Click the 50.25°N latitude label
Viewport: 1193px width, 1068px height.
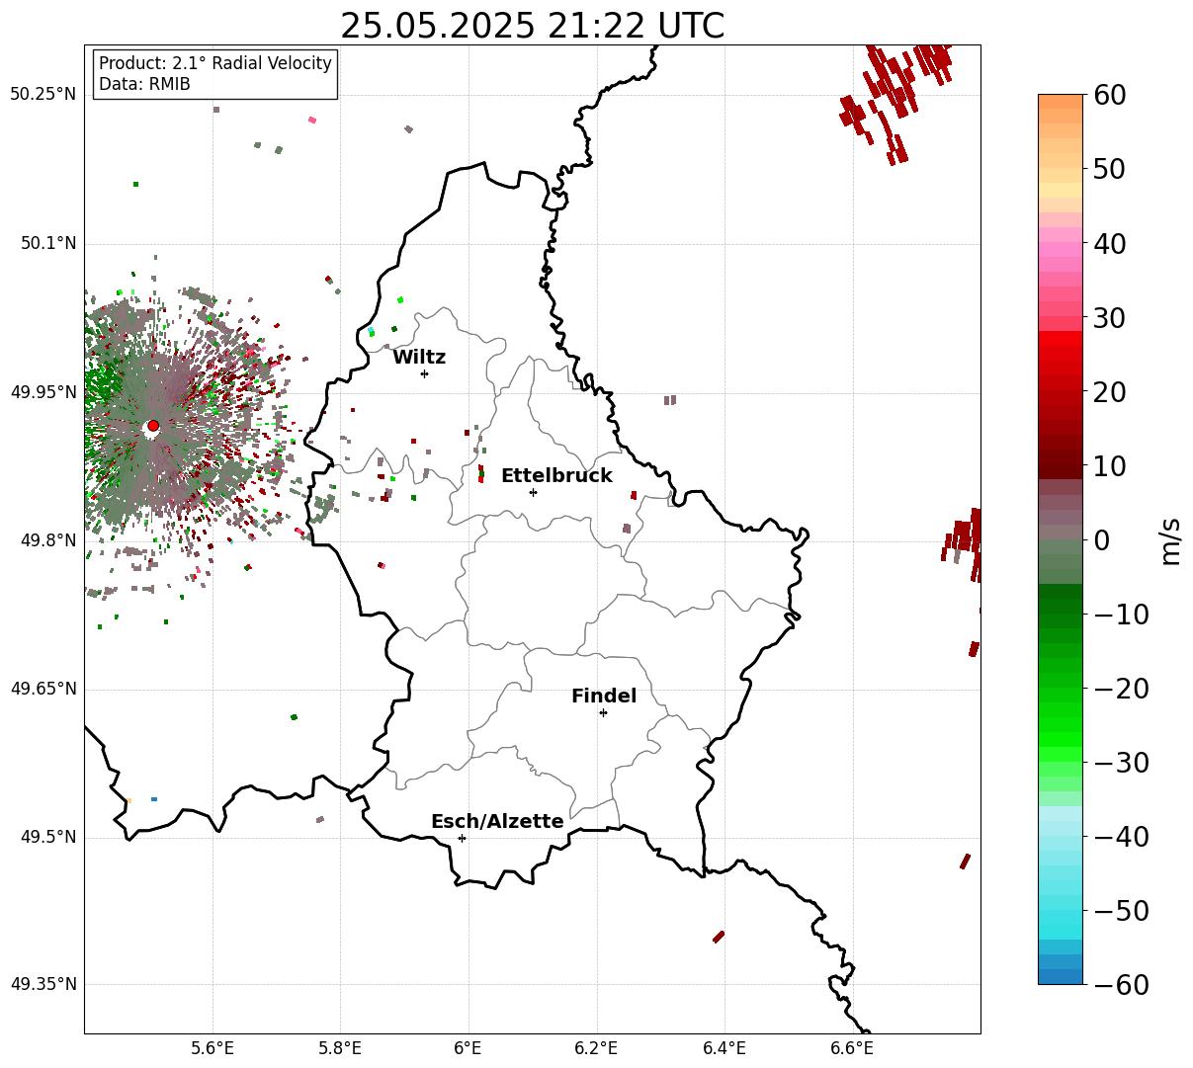(43, 95)
